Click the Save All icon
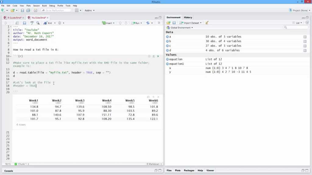This screenshot has width=312, height=175. [28, 10]
